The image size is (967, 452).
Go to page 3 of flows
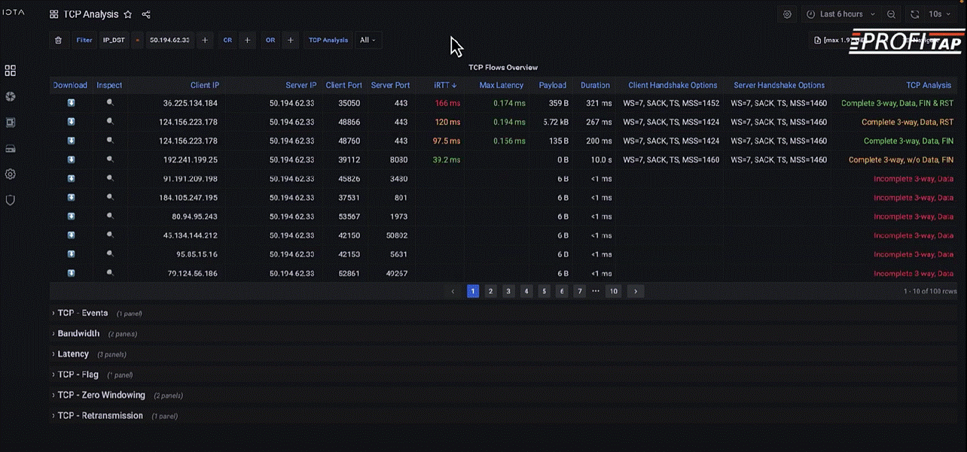tap(508, 291)
